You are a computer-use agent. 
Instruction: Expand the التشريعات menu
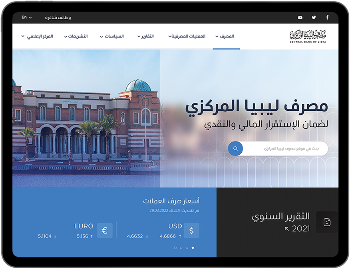click(x=76, y=36)
